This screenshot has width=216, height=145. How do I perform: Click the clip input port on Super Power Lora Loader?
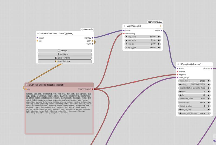point(37,41)
